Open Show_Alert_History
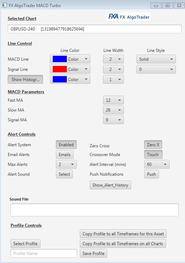185x263 pixels. coord(110,185)
